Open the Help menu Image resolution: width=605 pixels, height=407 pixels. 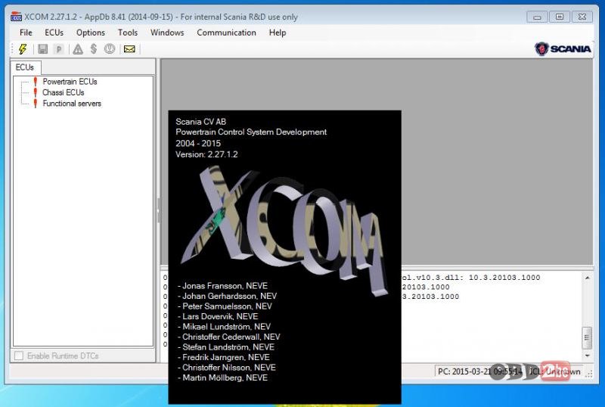pos(278,33)
